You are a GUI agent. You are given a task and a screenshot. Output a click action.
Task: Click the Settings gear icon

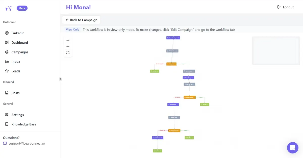click(7, 115)
